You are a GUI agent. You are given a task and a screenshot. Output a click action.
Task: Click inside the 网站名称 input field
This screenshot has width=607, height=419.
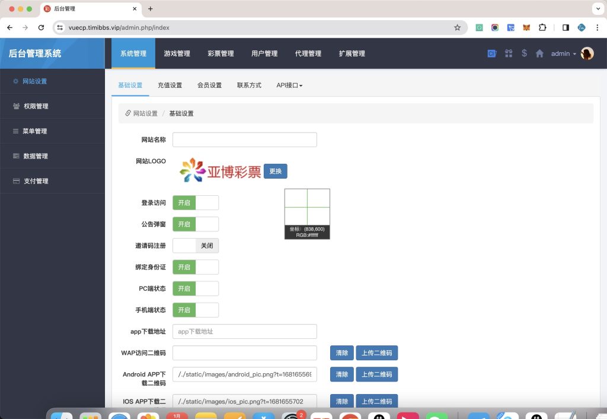pyautogui.click(x=244, y=139)
